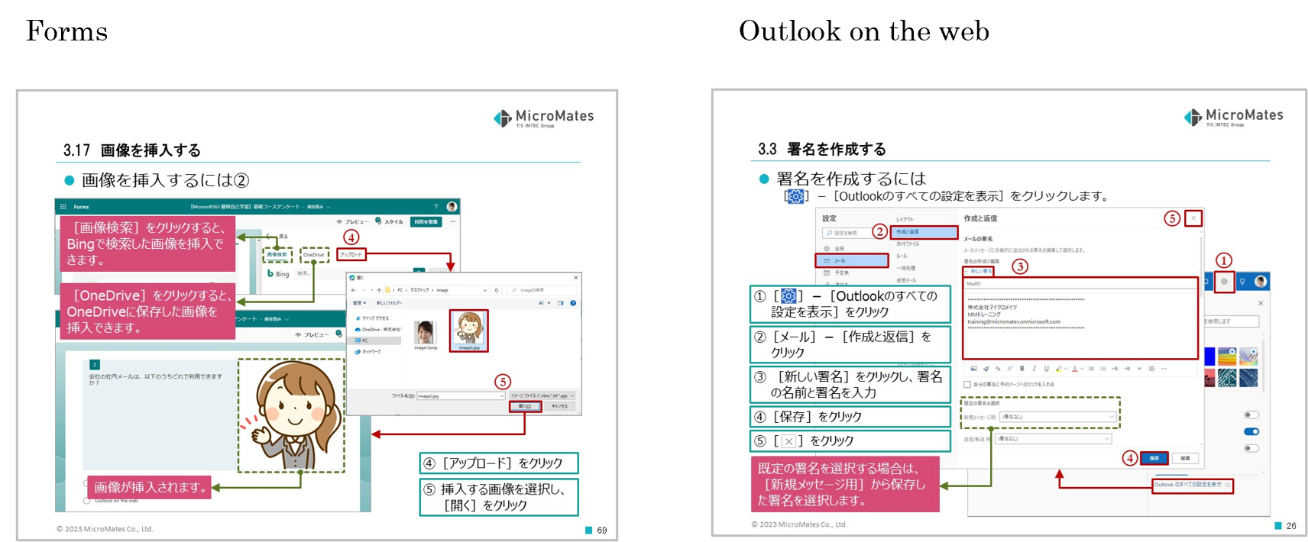Viewport: 1308px width, 542px height.
Task: Select the image2.jpg thumbnail
Action: point(468,330)
